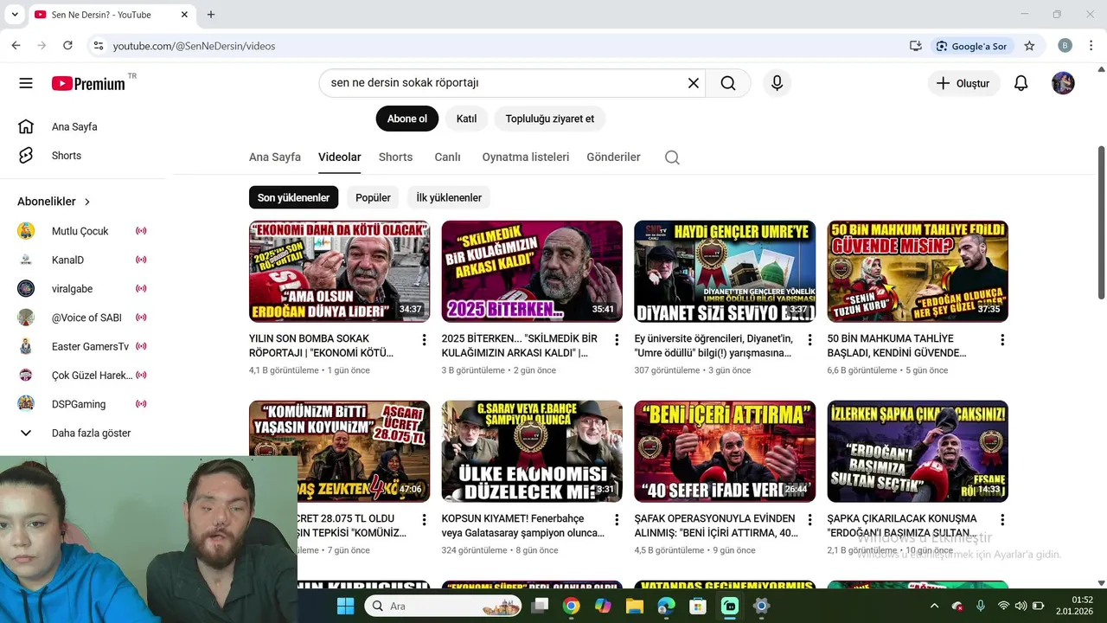
Task: Open options for ŞAPKA ÇIKARILACAK video
Action: pyautogui.click(x=1002, y=520)
